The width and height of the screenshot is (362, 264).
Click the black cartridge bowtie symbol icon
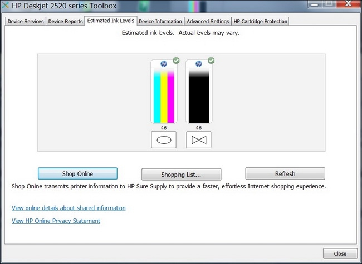(199, 140)
